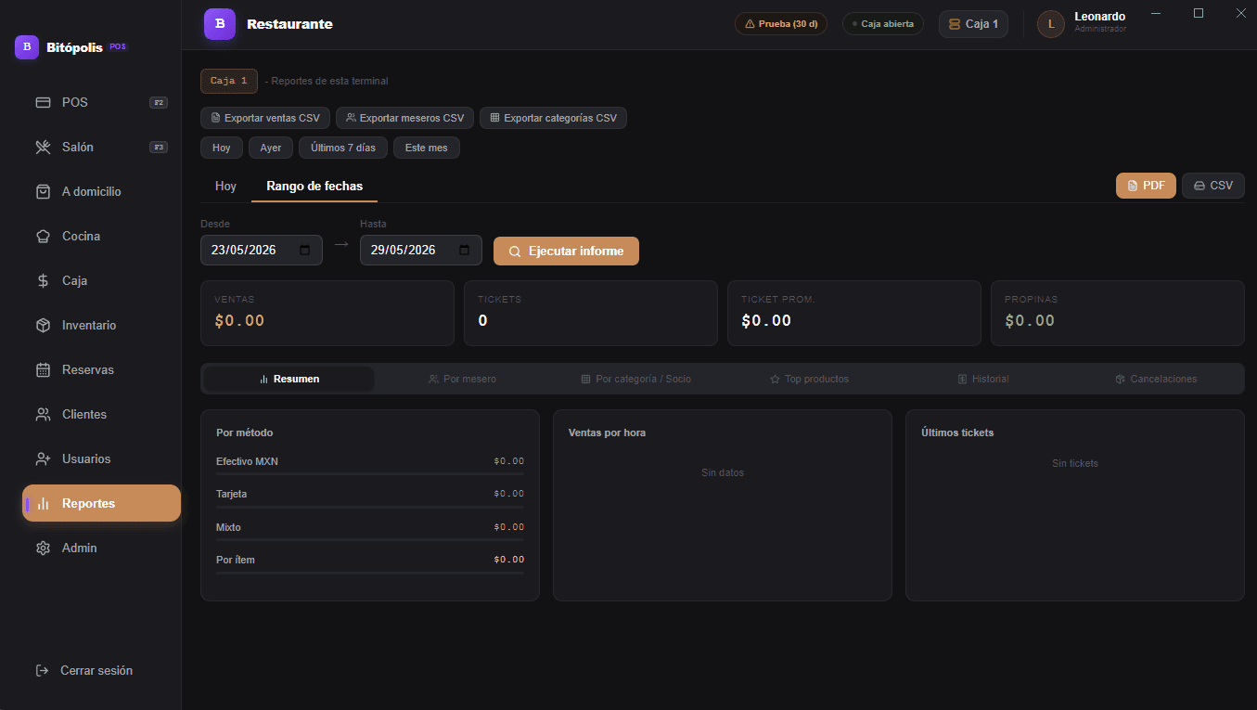Screen dimensions: 1257x710
Task: Click the Por método heading
Action: (245, 432)
